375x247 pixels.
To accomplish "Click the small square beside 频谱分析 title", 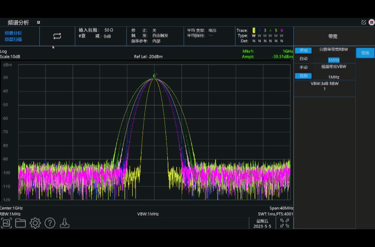I will pyautogui.click(x=38, y=22).
